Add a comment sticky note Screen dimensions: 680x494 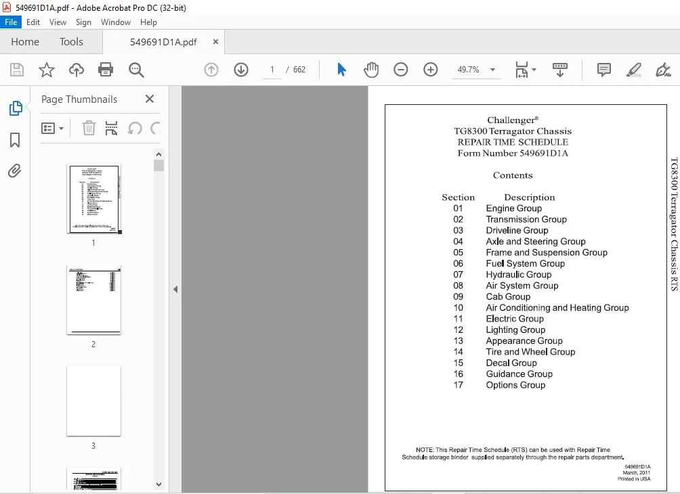[x=603, y=70]
